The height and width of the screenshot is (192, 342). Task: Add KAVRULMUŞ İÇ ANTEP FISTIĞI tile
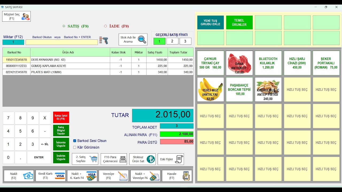268,90
